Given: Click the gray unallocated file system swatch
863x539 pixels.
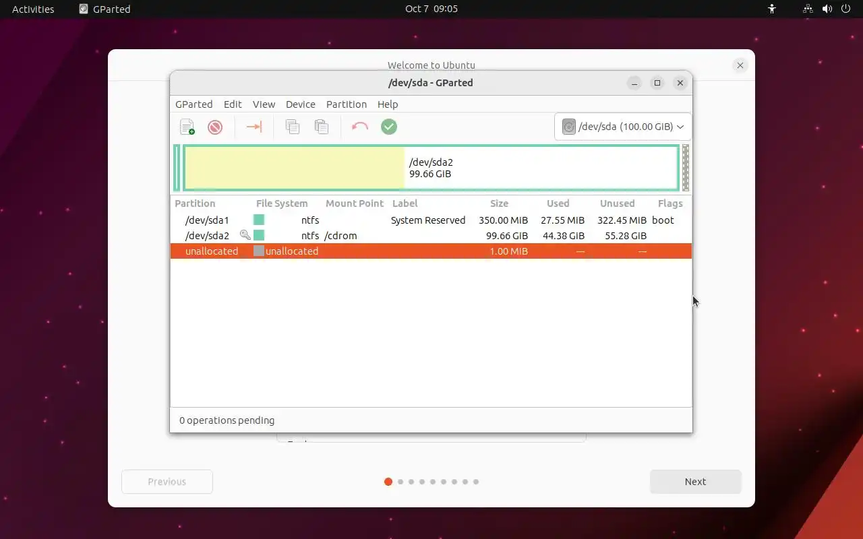Looking at the screenshot, I should [x=259, y=251].
